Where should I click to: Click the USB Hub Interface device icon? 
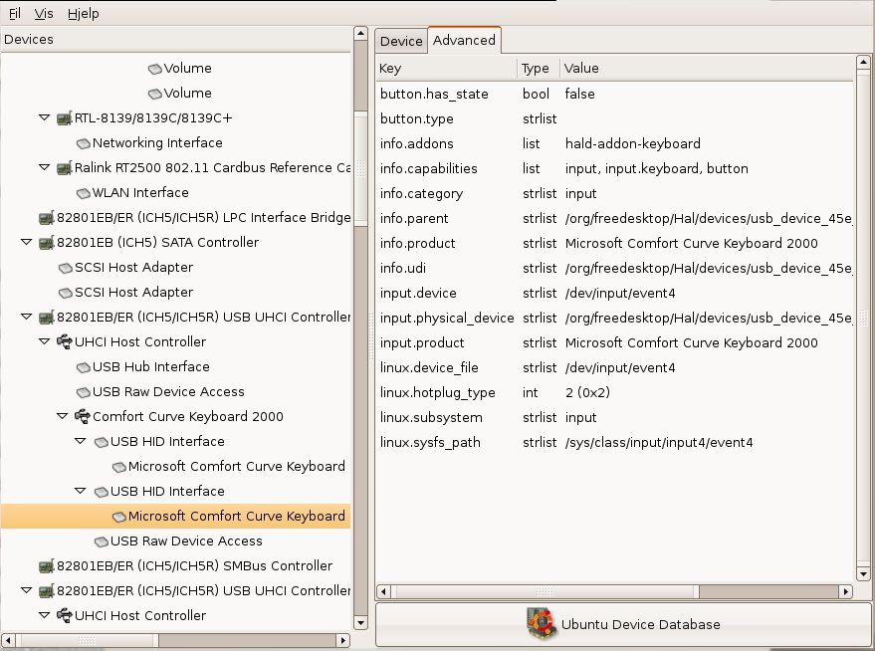[84, 367]
